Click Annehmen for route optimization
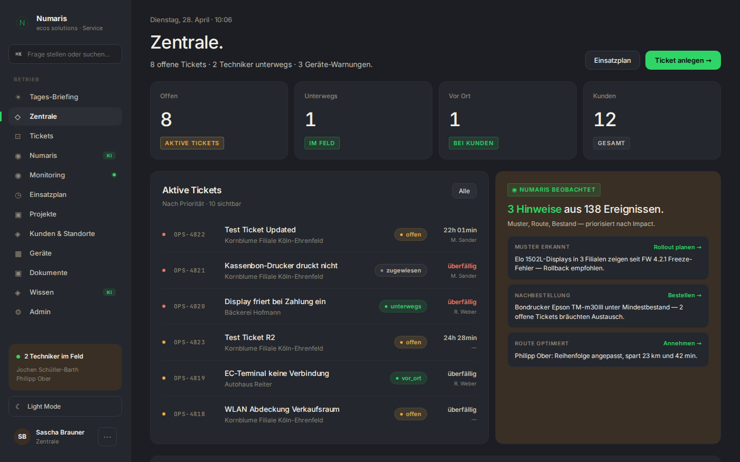 coord(682,343)
